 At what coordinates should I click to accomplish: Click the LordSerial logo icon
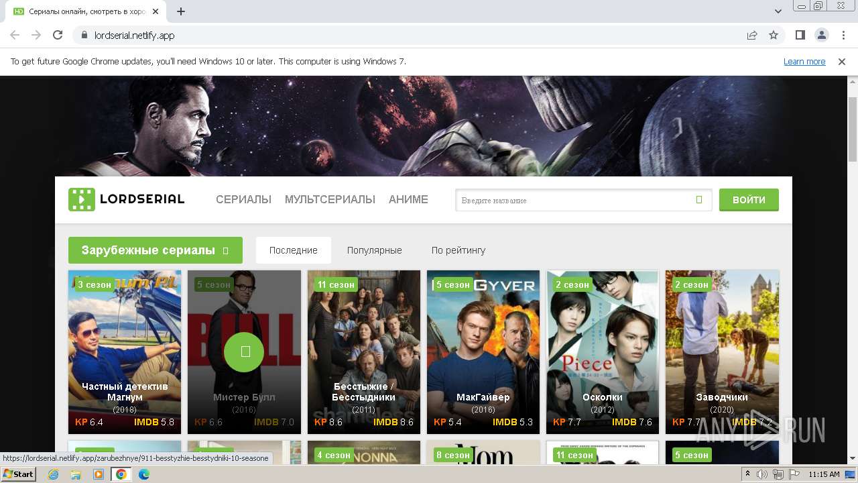click(82, 199)
